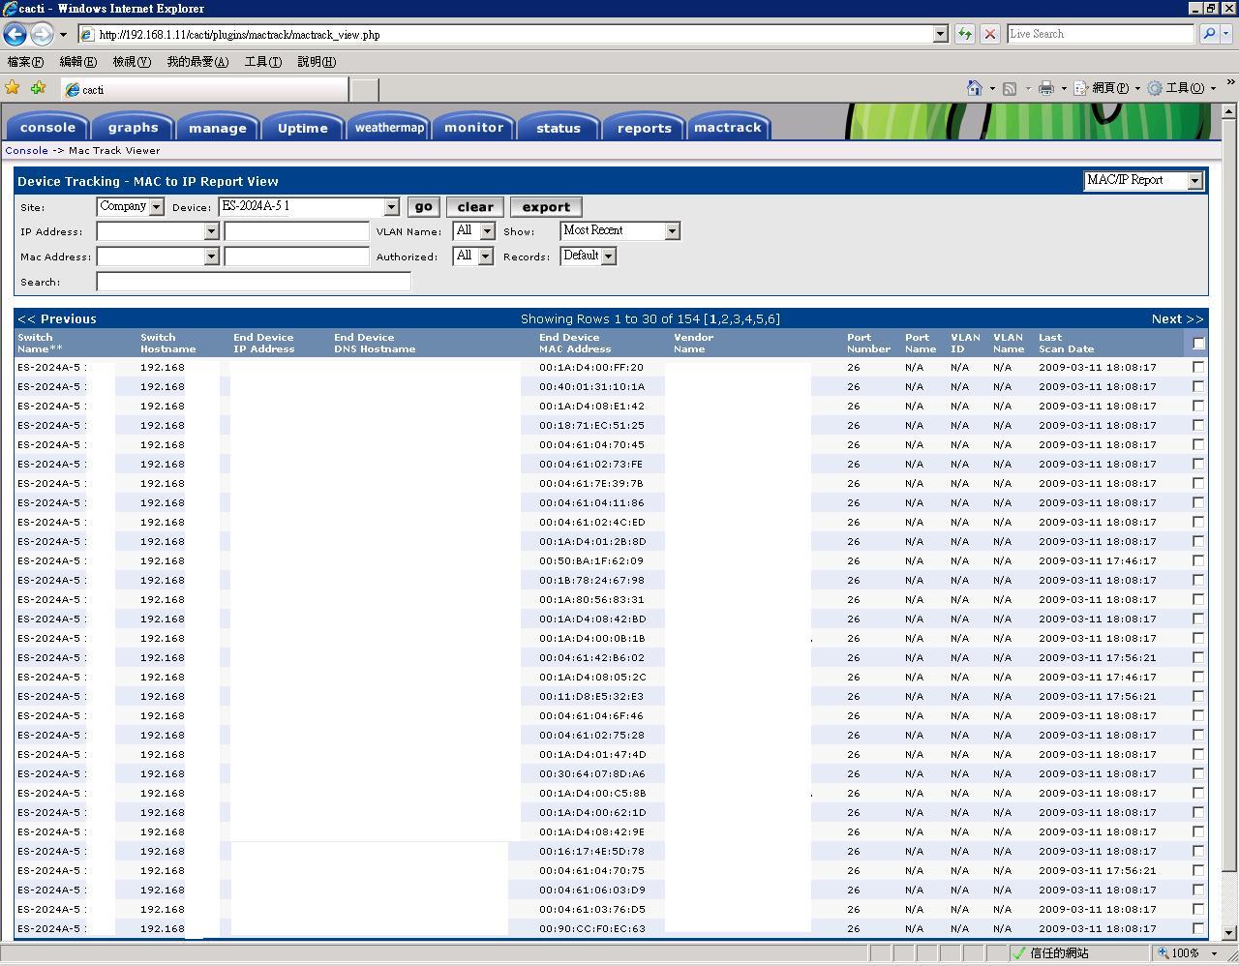
Task: Open the Show Most Recent dropdown
Action: [620, 230]
